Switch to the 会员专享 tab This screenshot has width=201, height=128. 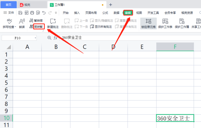[170, 13]
